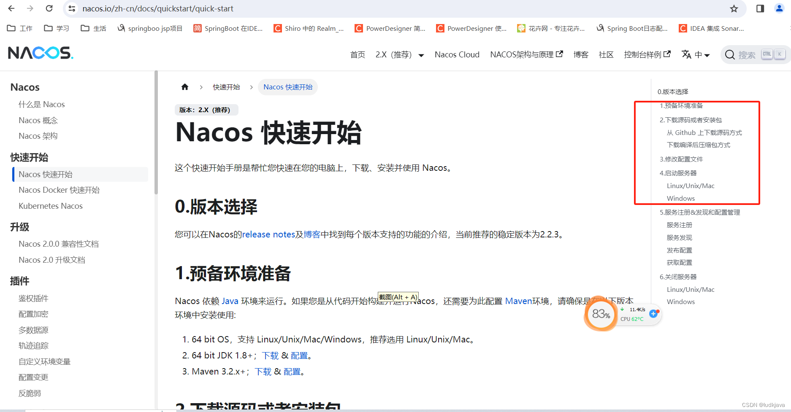
Task: Open Nacos 概念 sidebar page
Action: (x=38, y=120)
